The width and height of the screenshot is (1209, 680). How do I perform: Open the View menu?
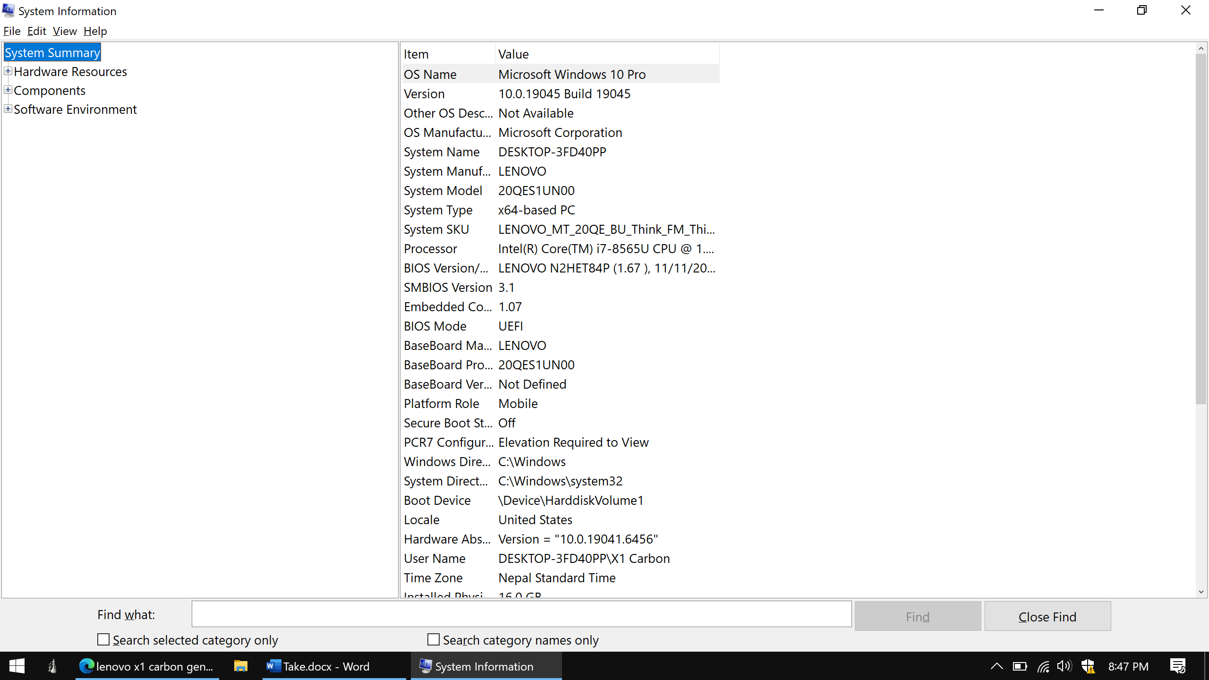pos(64,31)
